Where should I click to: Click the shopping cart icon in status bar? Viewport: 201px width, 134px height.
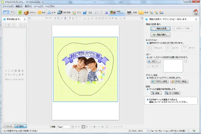[x=194, y=131]
